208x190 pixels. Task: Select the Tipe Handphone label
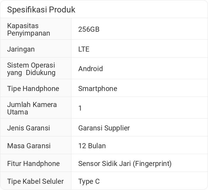pyautogui.click(x=33, y=89)
